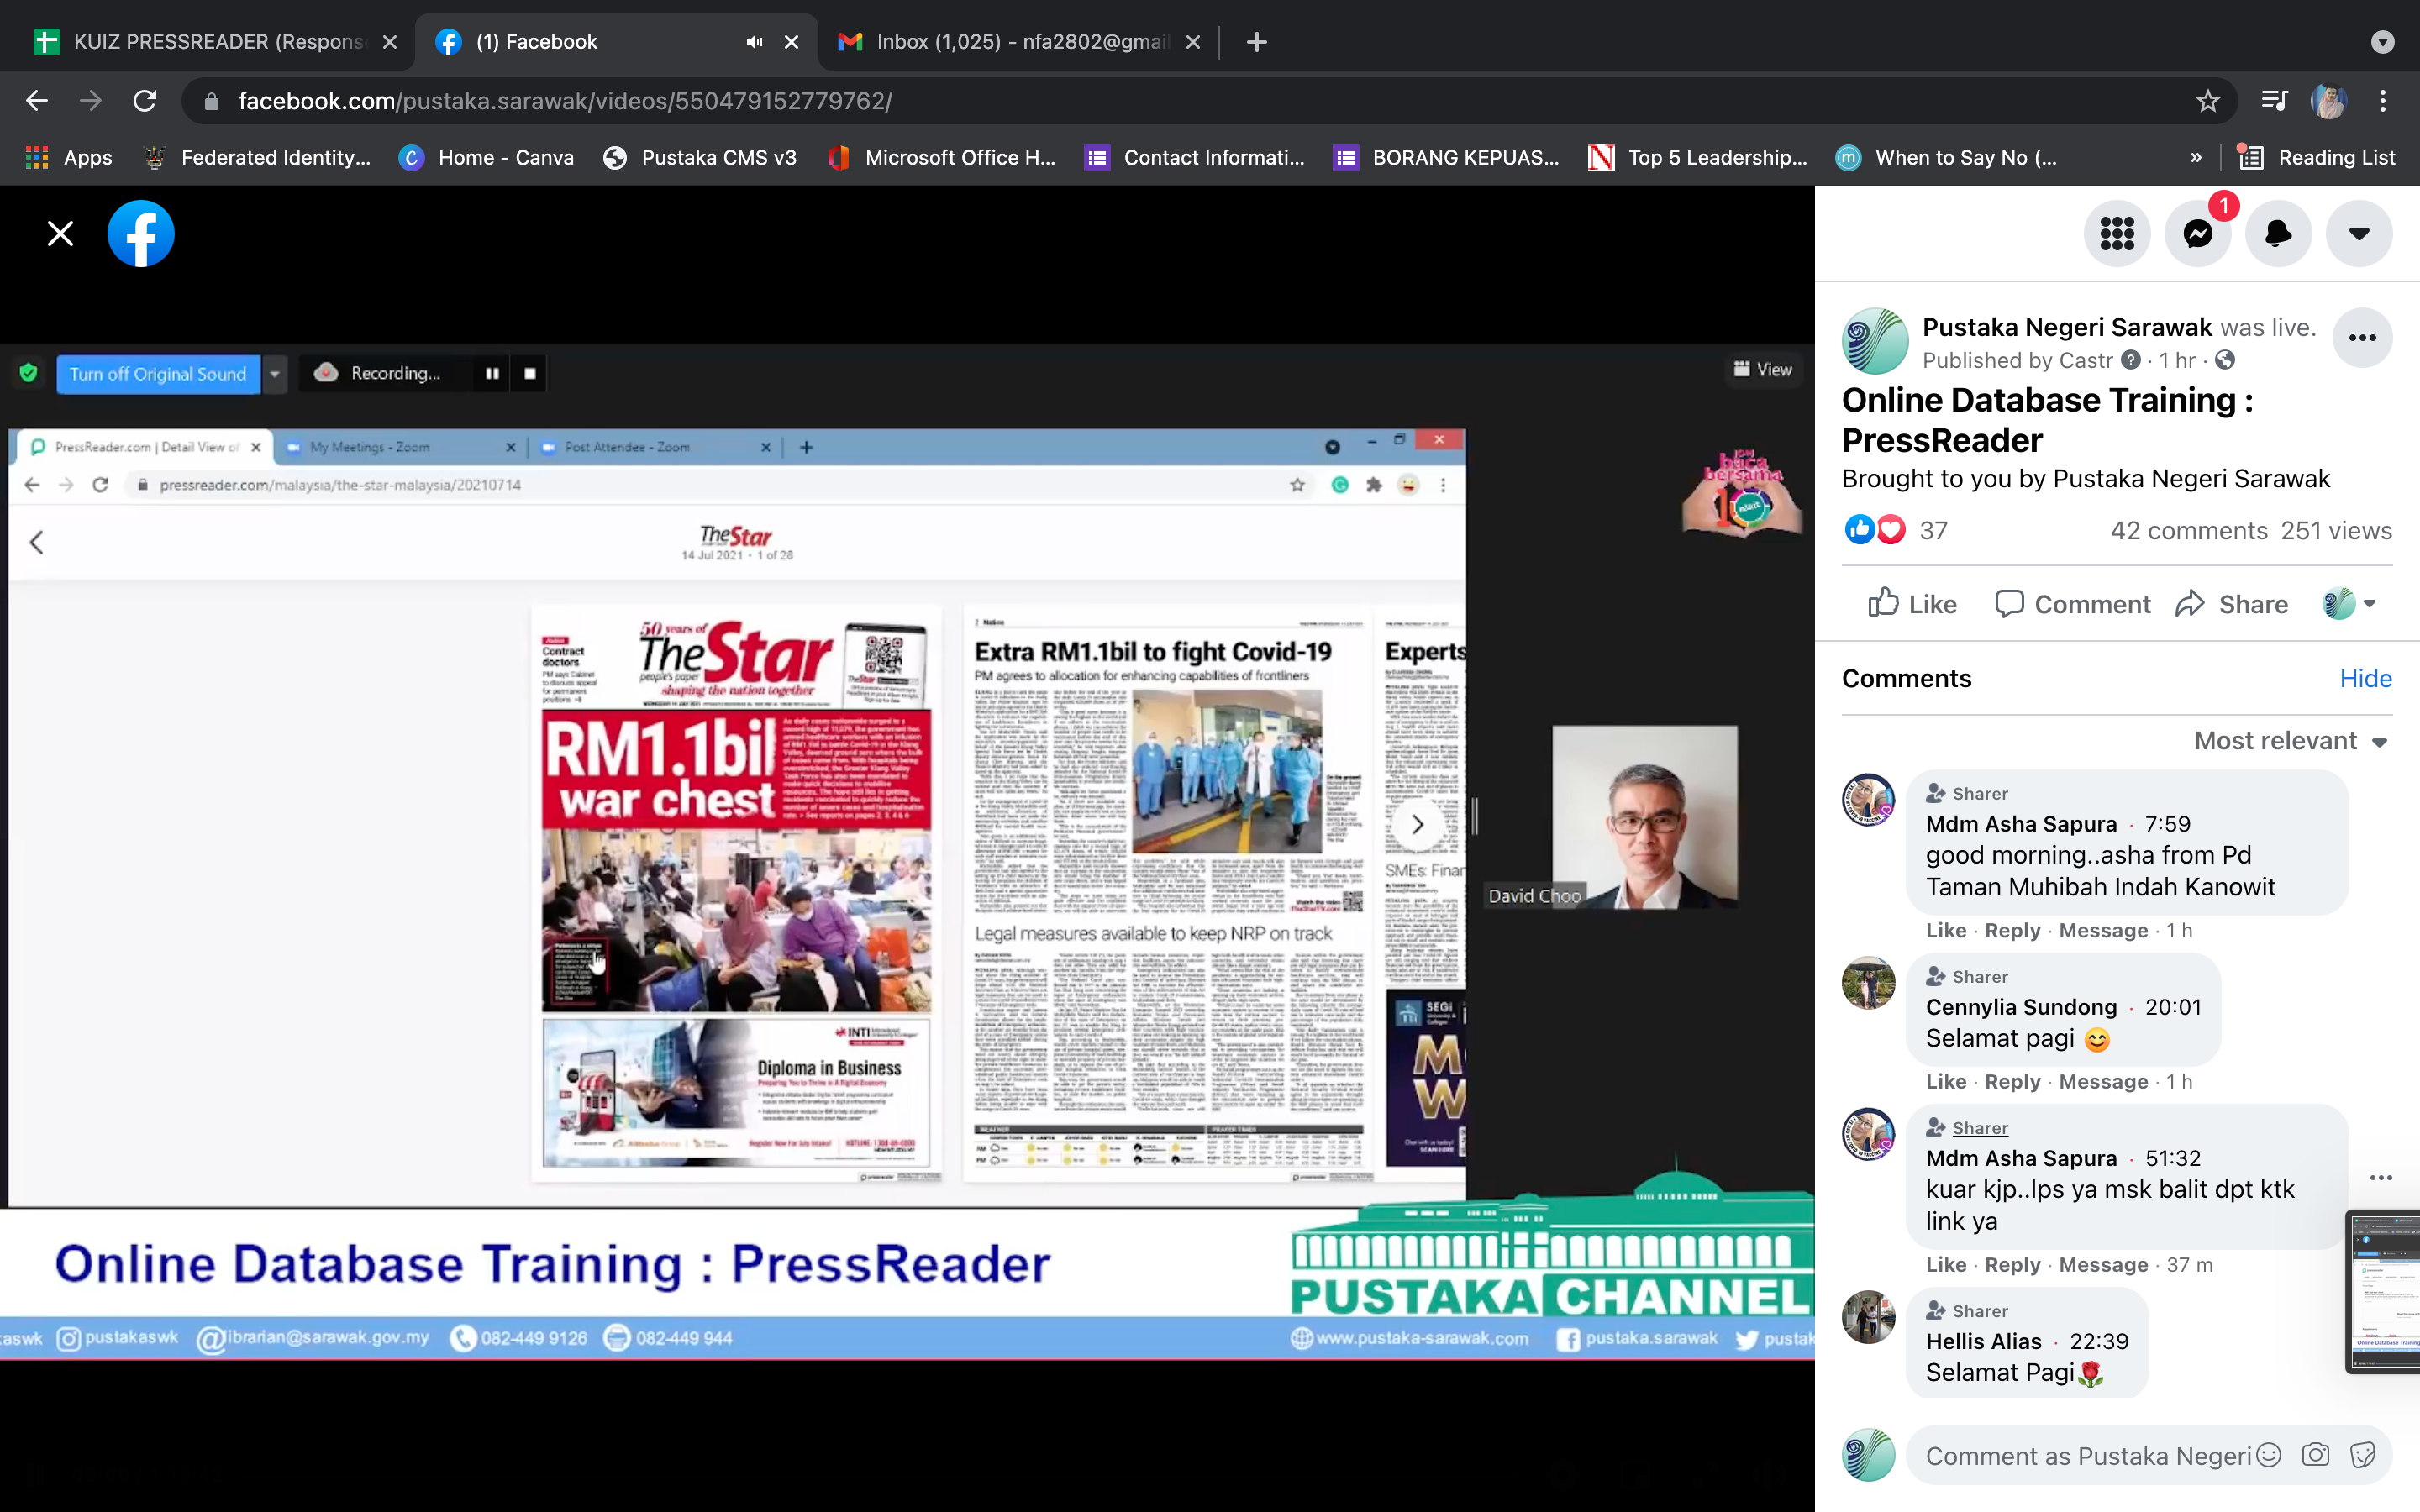Open the Zoom View layout menu
Viewport: 2420px width, 1512px height.
pyautogui.click(x=1762, y=369)
